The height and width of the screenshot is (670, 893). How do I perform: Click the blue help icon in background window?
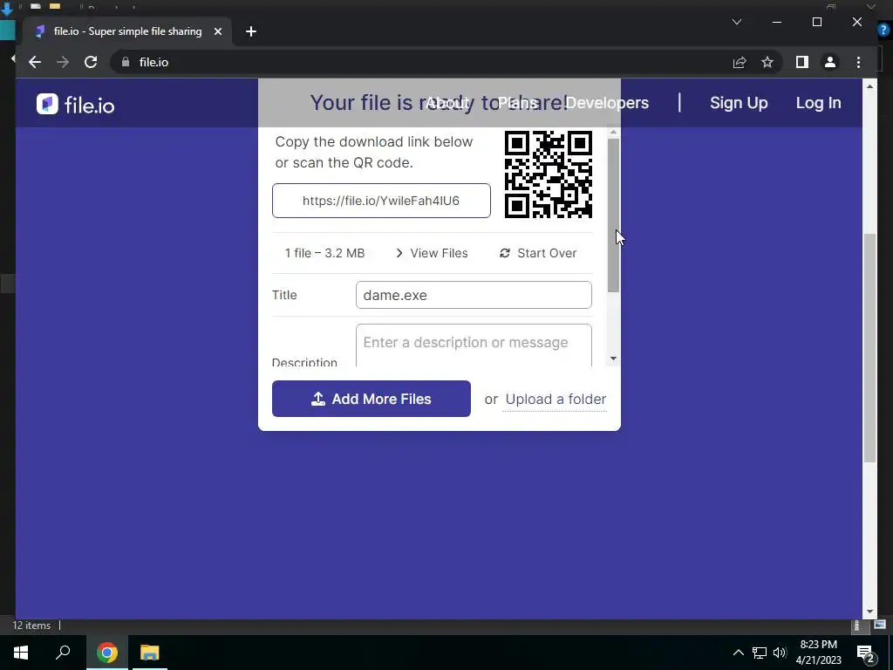click(x=884, y=30)
